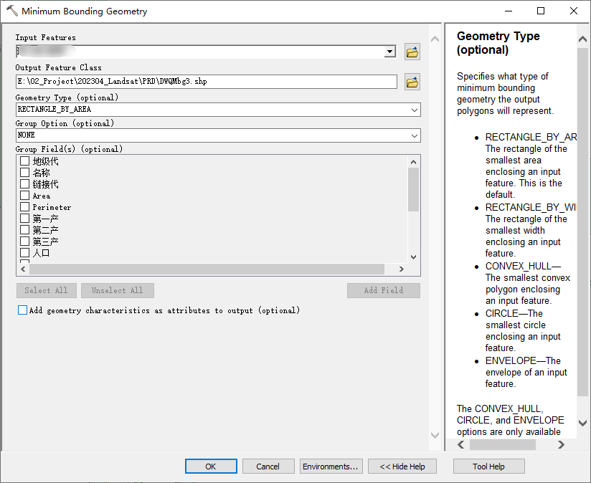Open the Geometry Type dropdown
This screenshot has height=483, width=591.
(415, 110)
